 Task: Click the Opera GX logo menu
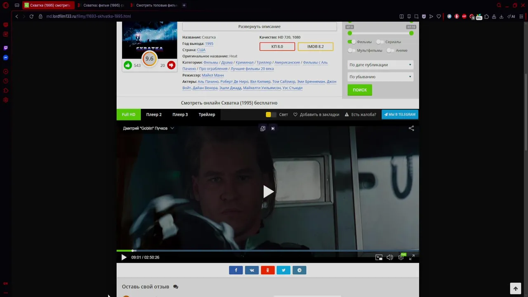(6, 5)
